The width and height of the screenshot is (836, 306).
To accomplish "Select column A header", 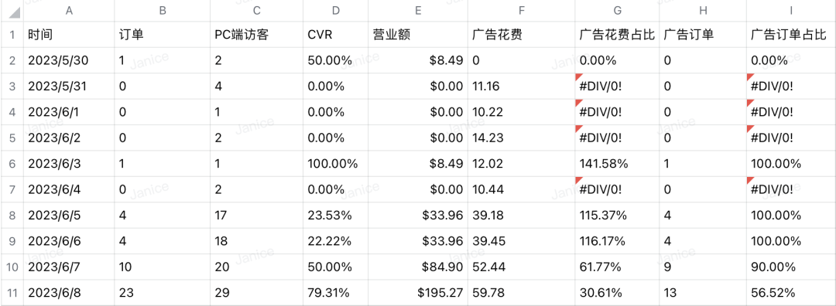I will tap(69, 11).
